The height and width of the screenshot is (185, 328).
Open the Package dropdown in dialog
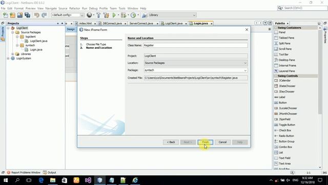click(245, 70)
